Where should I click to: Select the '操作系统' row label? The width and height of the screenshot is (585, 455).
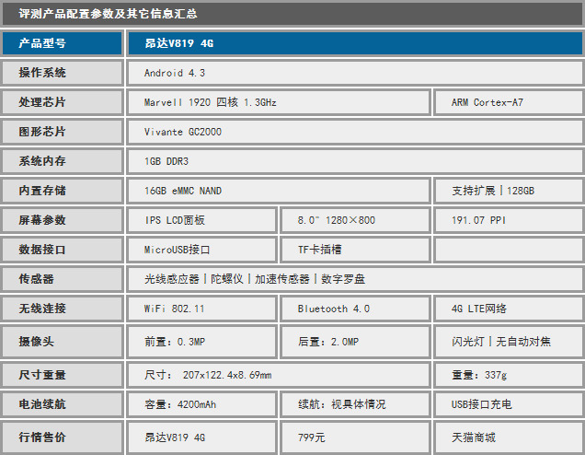click(63, 73)
